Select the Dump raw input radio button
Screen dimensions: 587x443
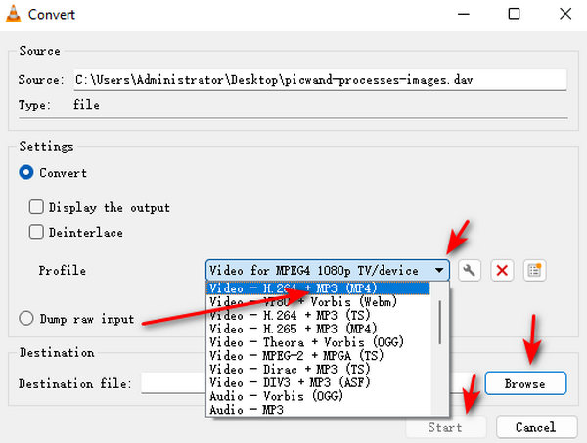26,319
